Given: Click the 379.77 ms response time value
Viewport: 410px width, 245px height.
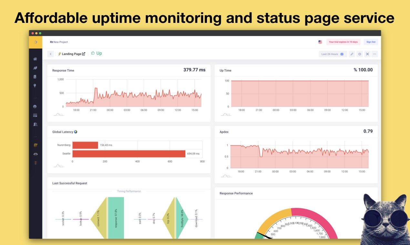Looking at the screenshot, I should pos(194,70).
